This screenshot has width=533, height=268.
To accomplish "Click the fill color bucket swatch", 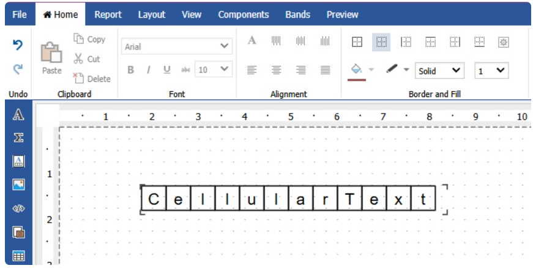I will 357,70.
